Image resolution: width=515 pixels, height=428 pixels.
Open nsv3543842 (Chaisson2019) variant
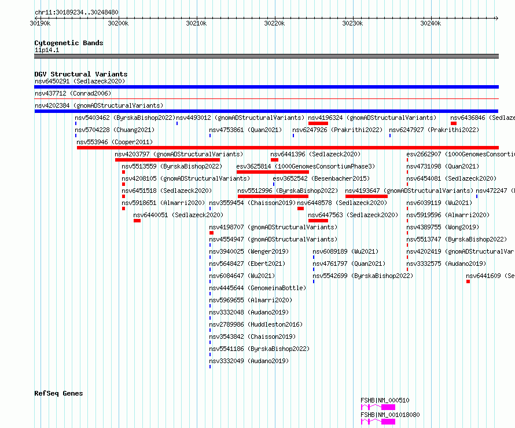coord(252,336)
